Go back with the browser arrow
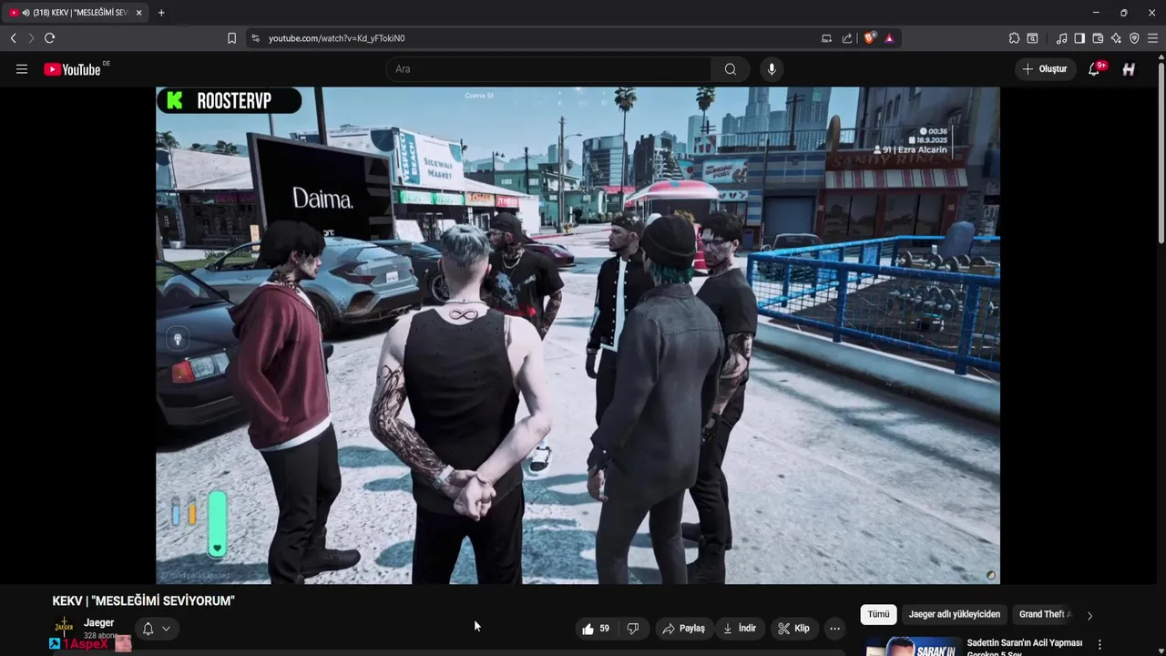This screenshot has height=656, width=1166. (x=13, y=38)
